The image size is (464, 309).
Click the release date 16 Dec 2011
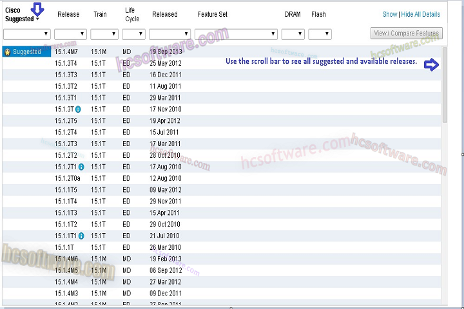click(166, 75)
